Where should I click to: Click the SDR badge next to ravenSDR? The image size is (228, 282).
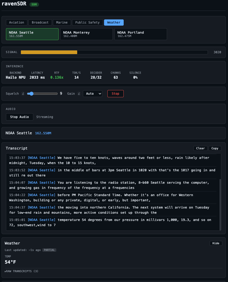coord(34,4)
